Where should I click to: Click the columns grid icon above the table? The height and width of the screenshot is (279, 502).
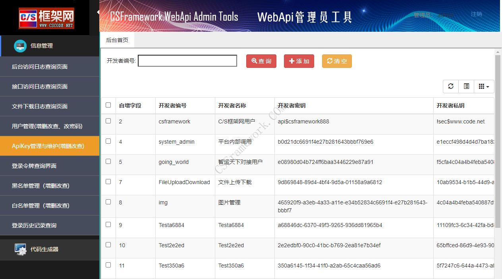tap(482, 86)
